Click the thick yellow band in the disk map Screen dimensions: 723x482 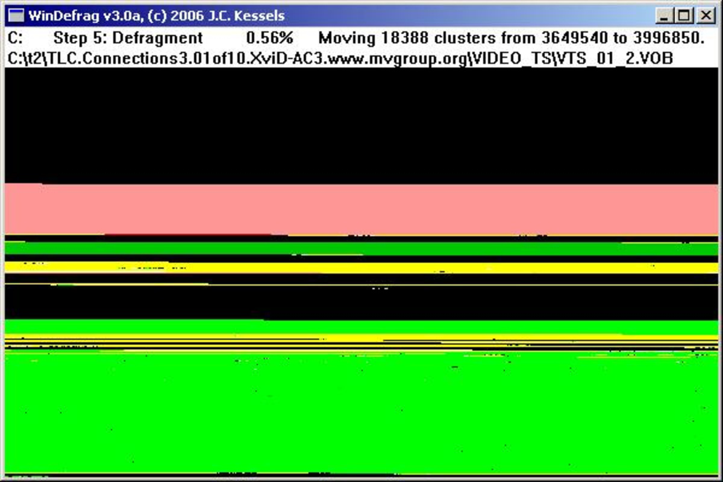click(361, 268)
